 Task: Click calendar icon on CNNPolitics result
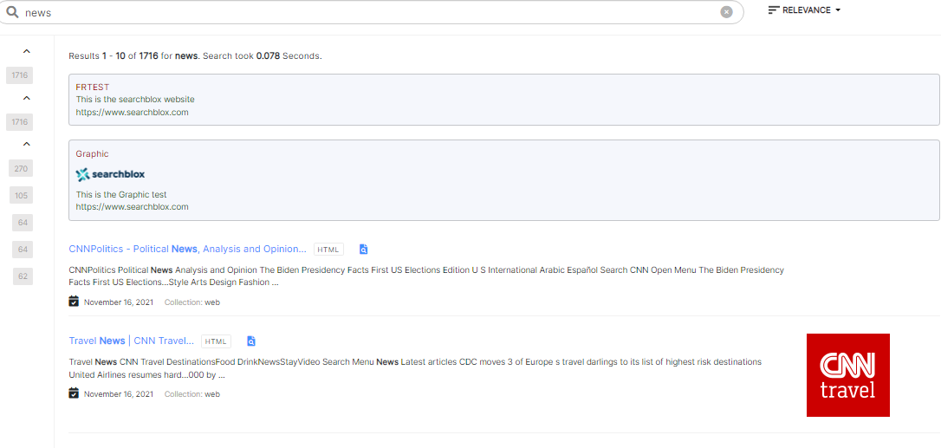coord(74,302)
